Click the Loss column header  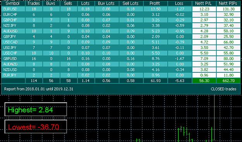point(180,3)
